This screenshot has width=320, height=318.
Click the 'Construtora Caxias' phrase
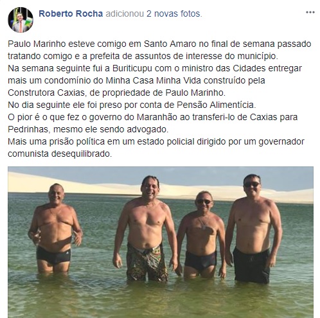coord(46,93)
